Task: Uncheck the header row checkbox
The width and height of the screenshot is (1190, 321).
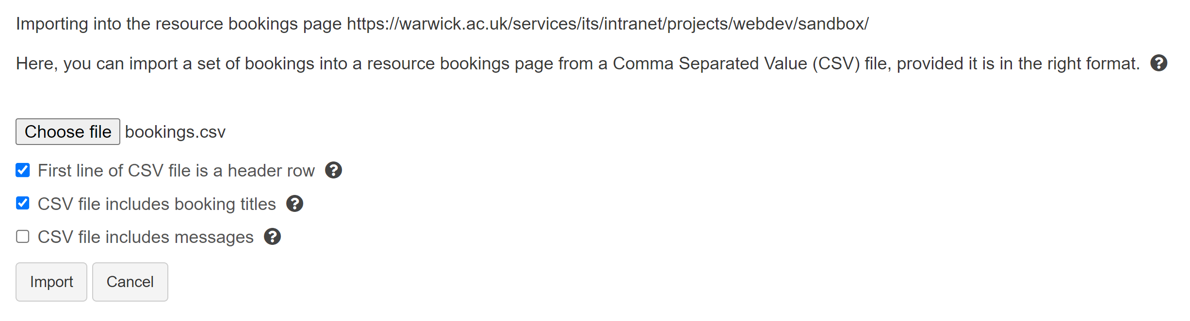Action: 23,170
